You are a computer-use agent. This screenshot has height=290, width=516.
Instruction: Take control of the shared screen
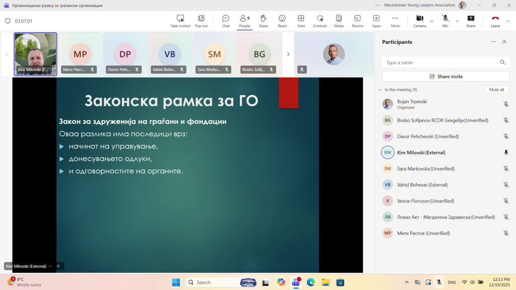(x=180, y=19)
